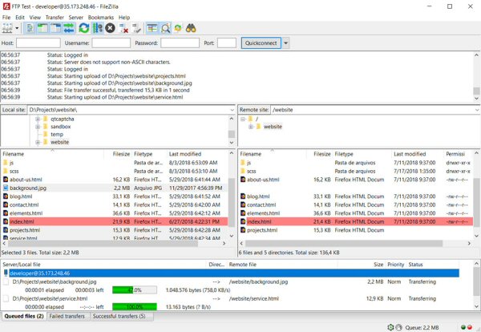Focus the Host input field

point(38,43)
